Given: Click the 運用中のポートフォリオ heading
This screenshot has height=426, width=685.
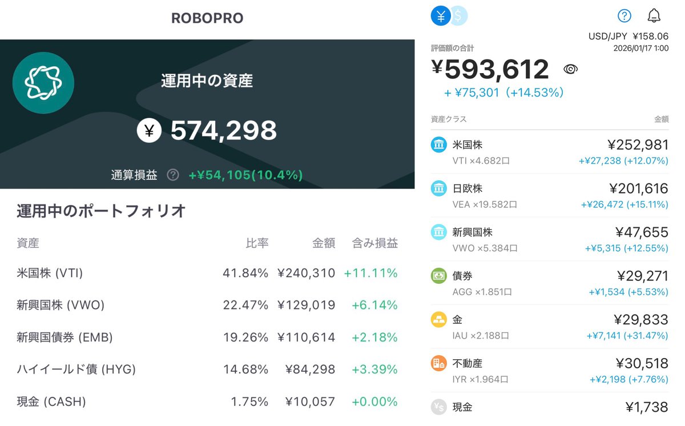Looking at the screenshot, I should [x=101, y=211].
